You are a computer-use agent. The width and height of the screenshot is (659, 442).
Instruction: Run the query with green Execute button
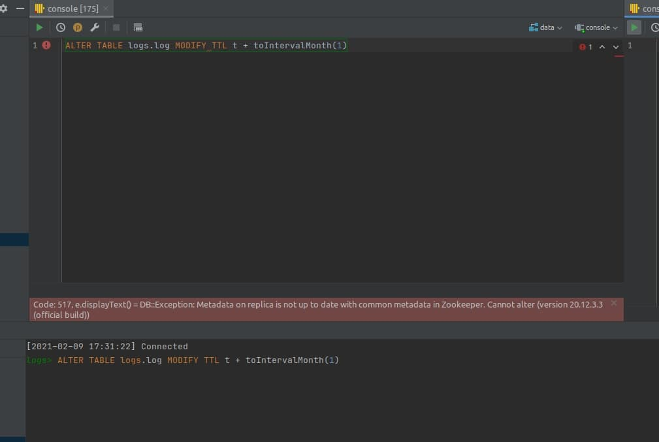[39, 27]
